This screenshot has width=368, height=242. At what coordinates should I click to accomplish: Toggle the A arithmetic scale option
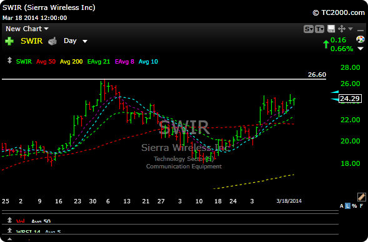tap(342, 206)
